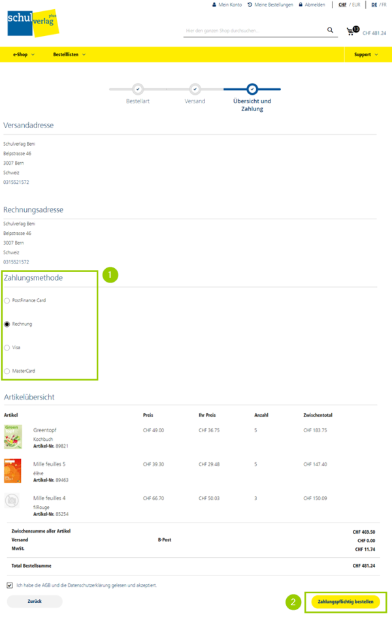Switch language to FR
Viewport: 392px width, 618px height.
384,5
